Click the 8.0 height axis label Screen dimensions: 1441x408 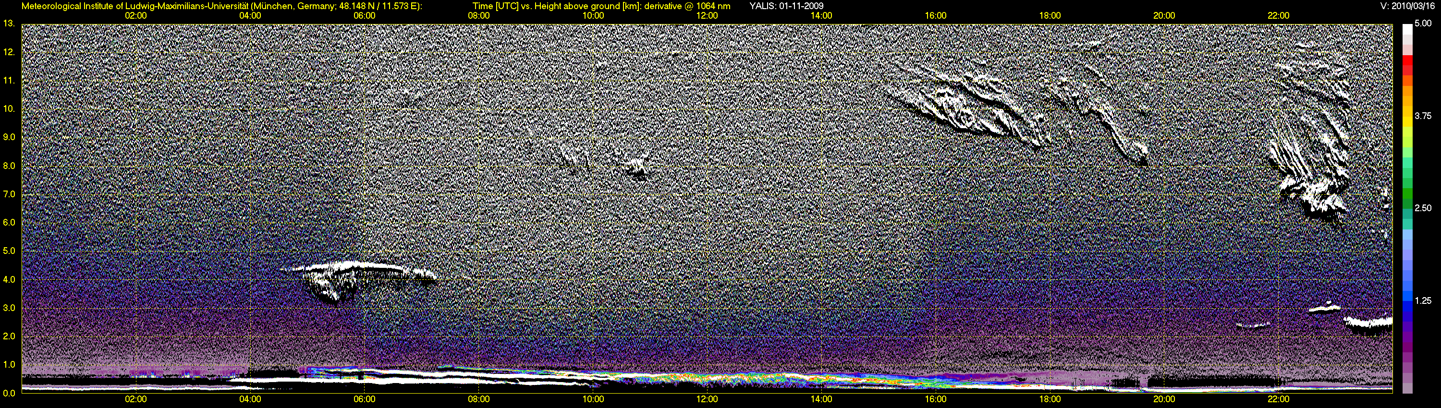click(x=9, y=166)
